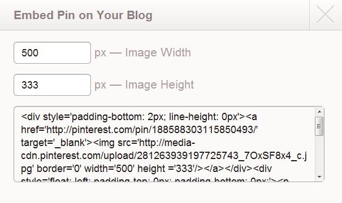342x203 pixels.
Task: Click the Image Width input field
Action: coord(52,53)
